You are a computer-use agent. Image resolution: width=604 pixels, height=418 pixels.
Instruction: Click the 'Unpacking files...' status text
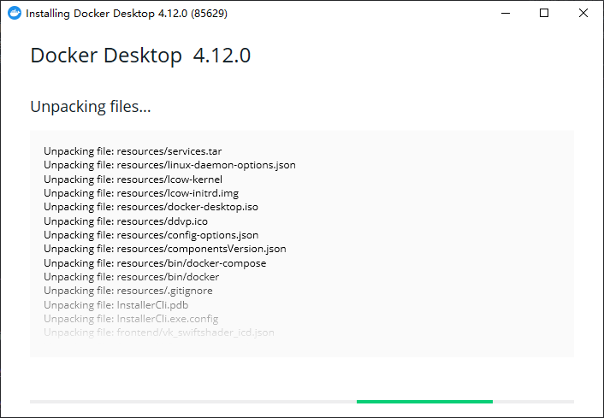click(91, 107)
